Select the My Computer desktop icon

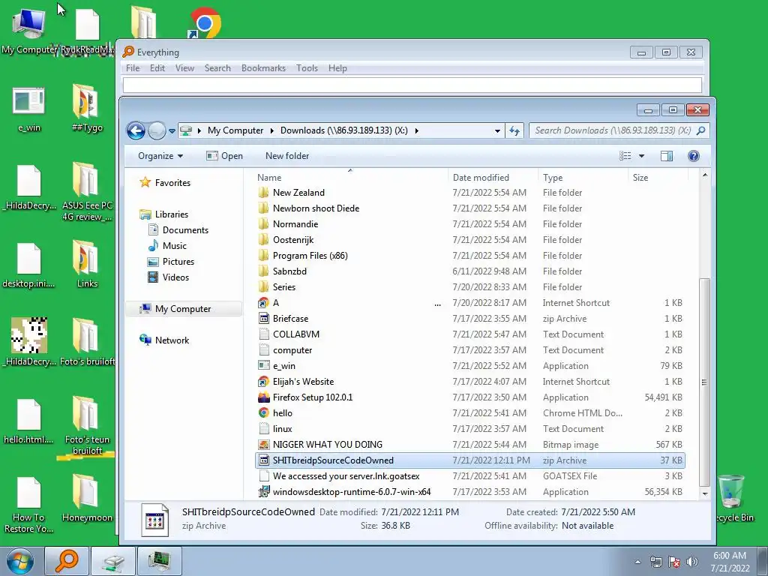click(x=29, y=30)
